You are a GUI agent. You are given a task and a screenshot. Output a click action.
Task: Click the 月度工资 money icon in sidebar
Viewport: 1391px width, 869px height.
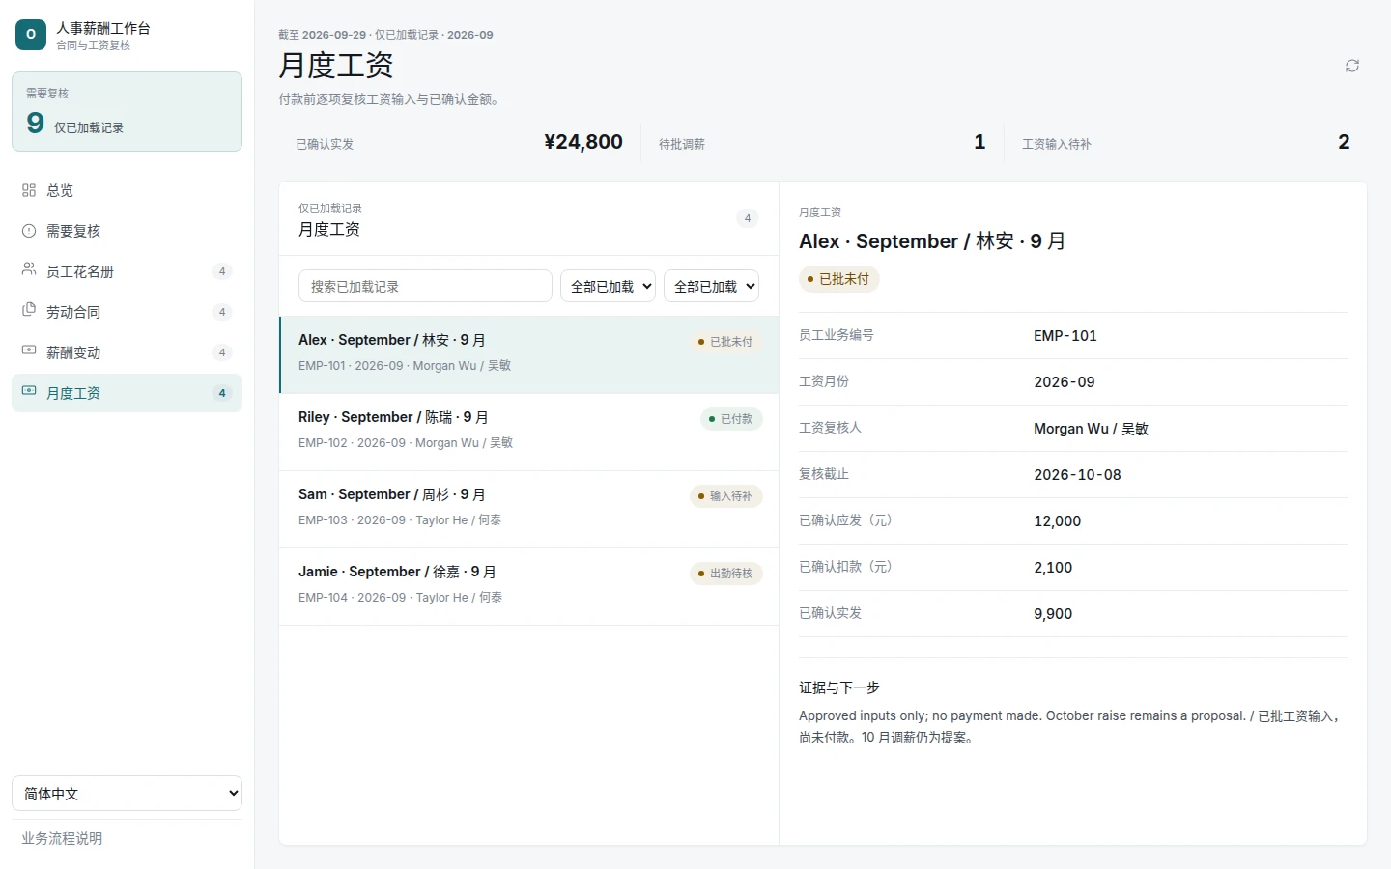click(29, 391)
